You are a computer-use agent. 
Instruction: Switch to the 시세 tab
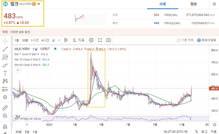162,4
